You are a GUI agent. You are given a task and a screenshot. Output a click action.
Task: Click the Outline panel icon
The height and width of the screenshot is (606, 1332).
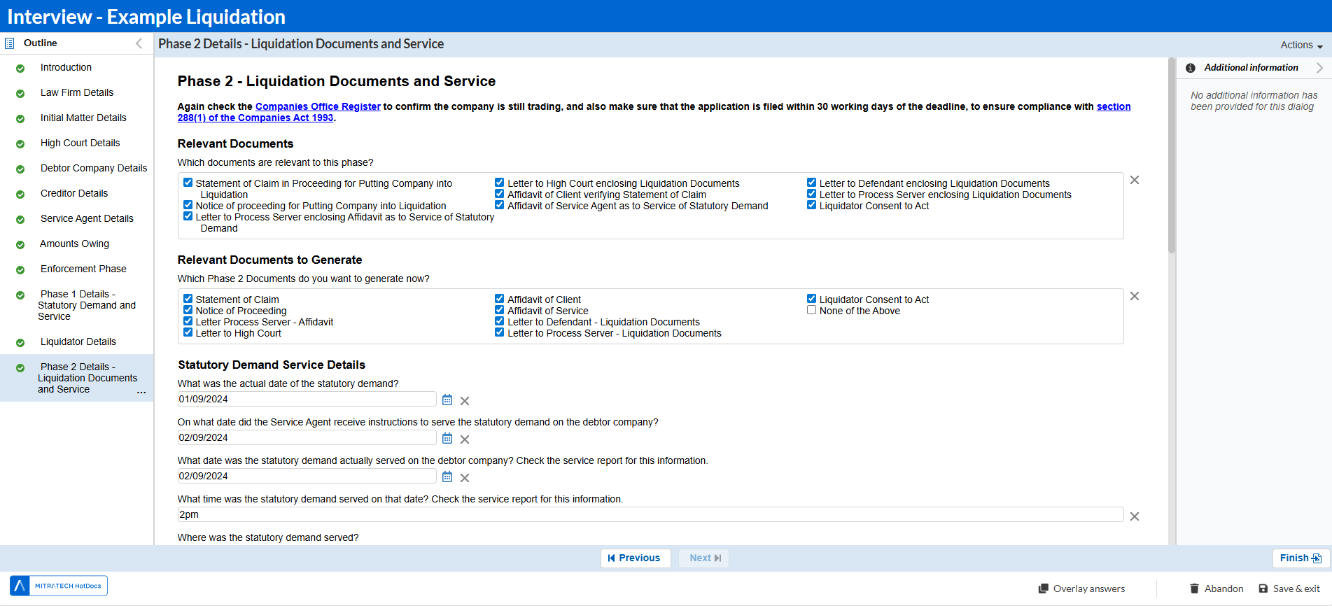(10, 43)
